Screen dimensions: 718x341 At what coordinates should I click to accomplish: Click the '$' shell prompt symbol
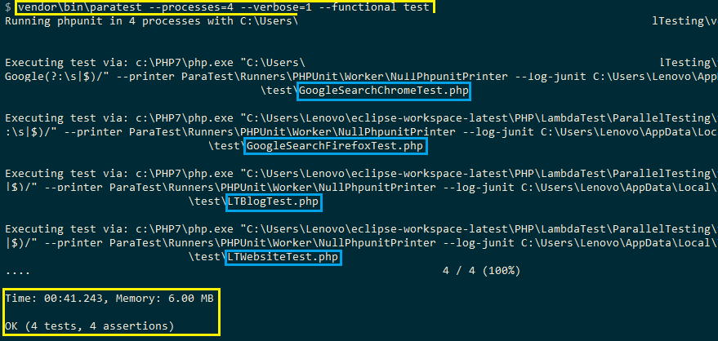[8, 8]
